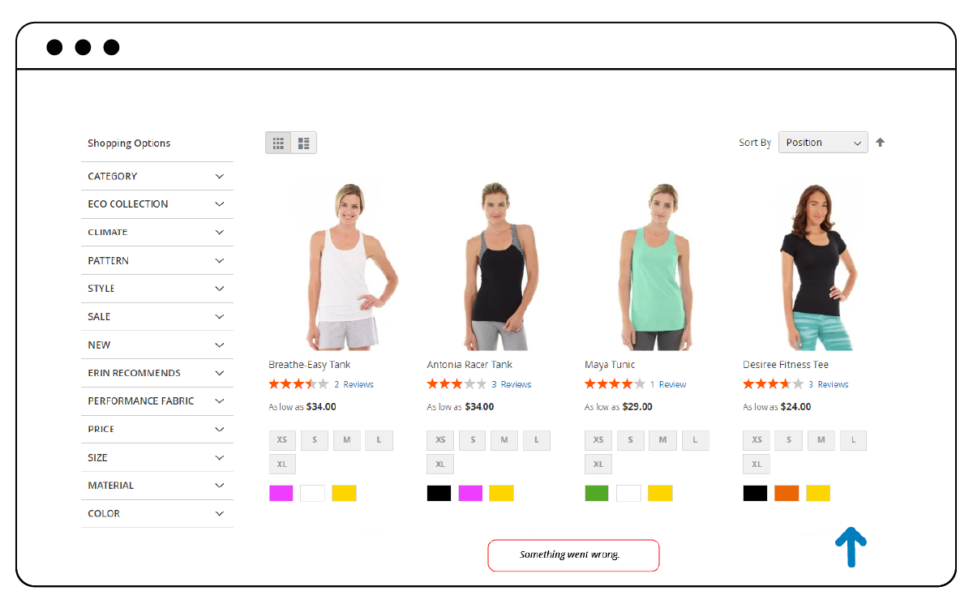This screenshot has height=608, width=973.
Task: Select size L for Breathe-Easy Tank
Action: 379,440
